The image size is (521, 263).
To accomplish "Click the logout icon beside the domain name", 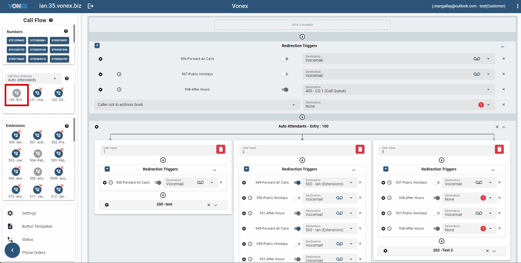I will pyautogui.click(x=90, y=6).
